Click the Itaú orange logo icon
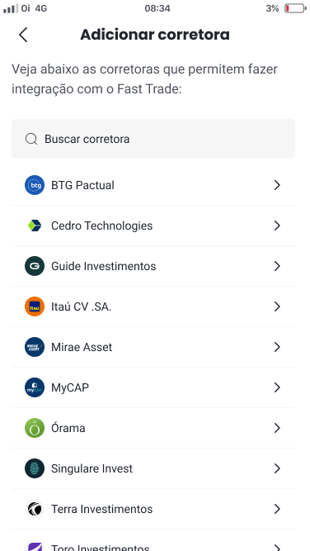 coord(35,306)
